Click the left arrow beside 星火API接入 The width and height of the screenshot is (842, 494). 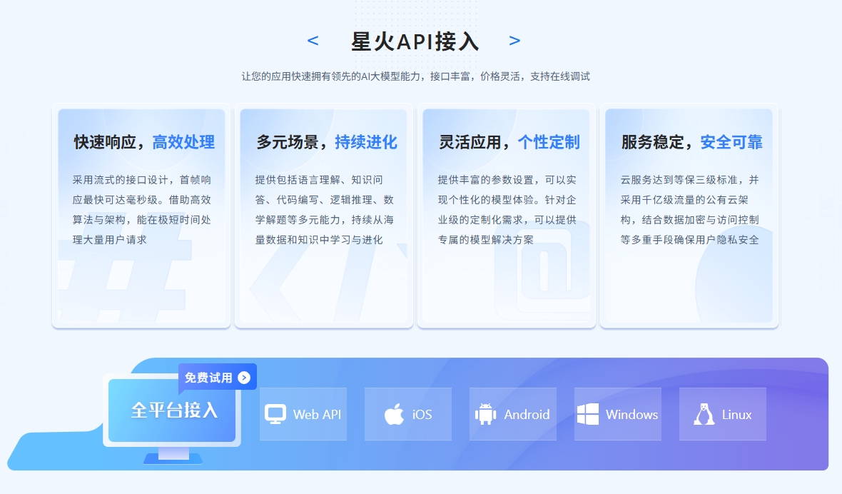coord(313,40)
